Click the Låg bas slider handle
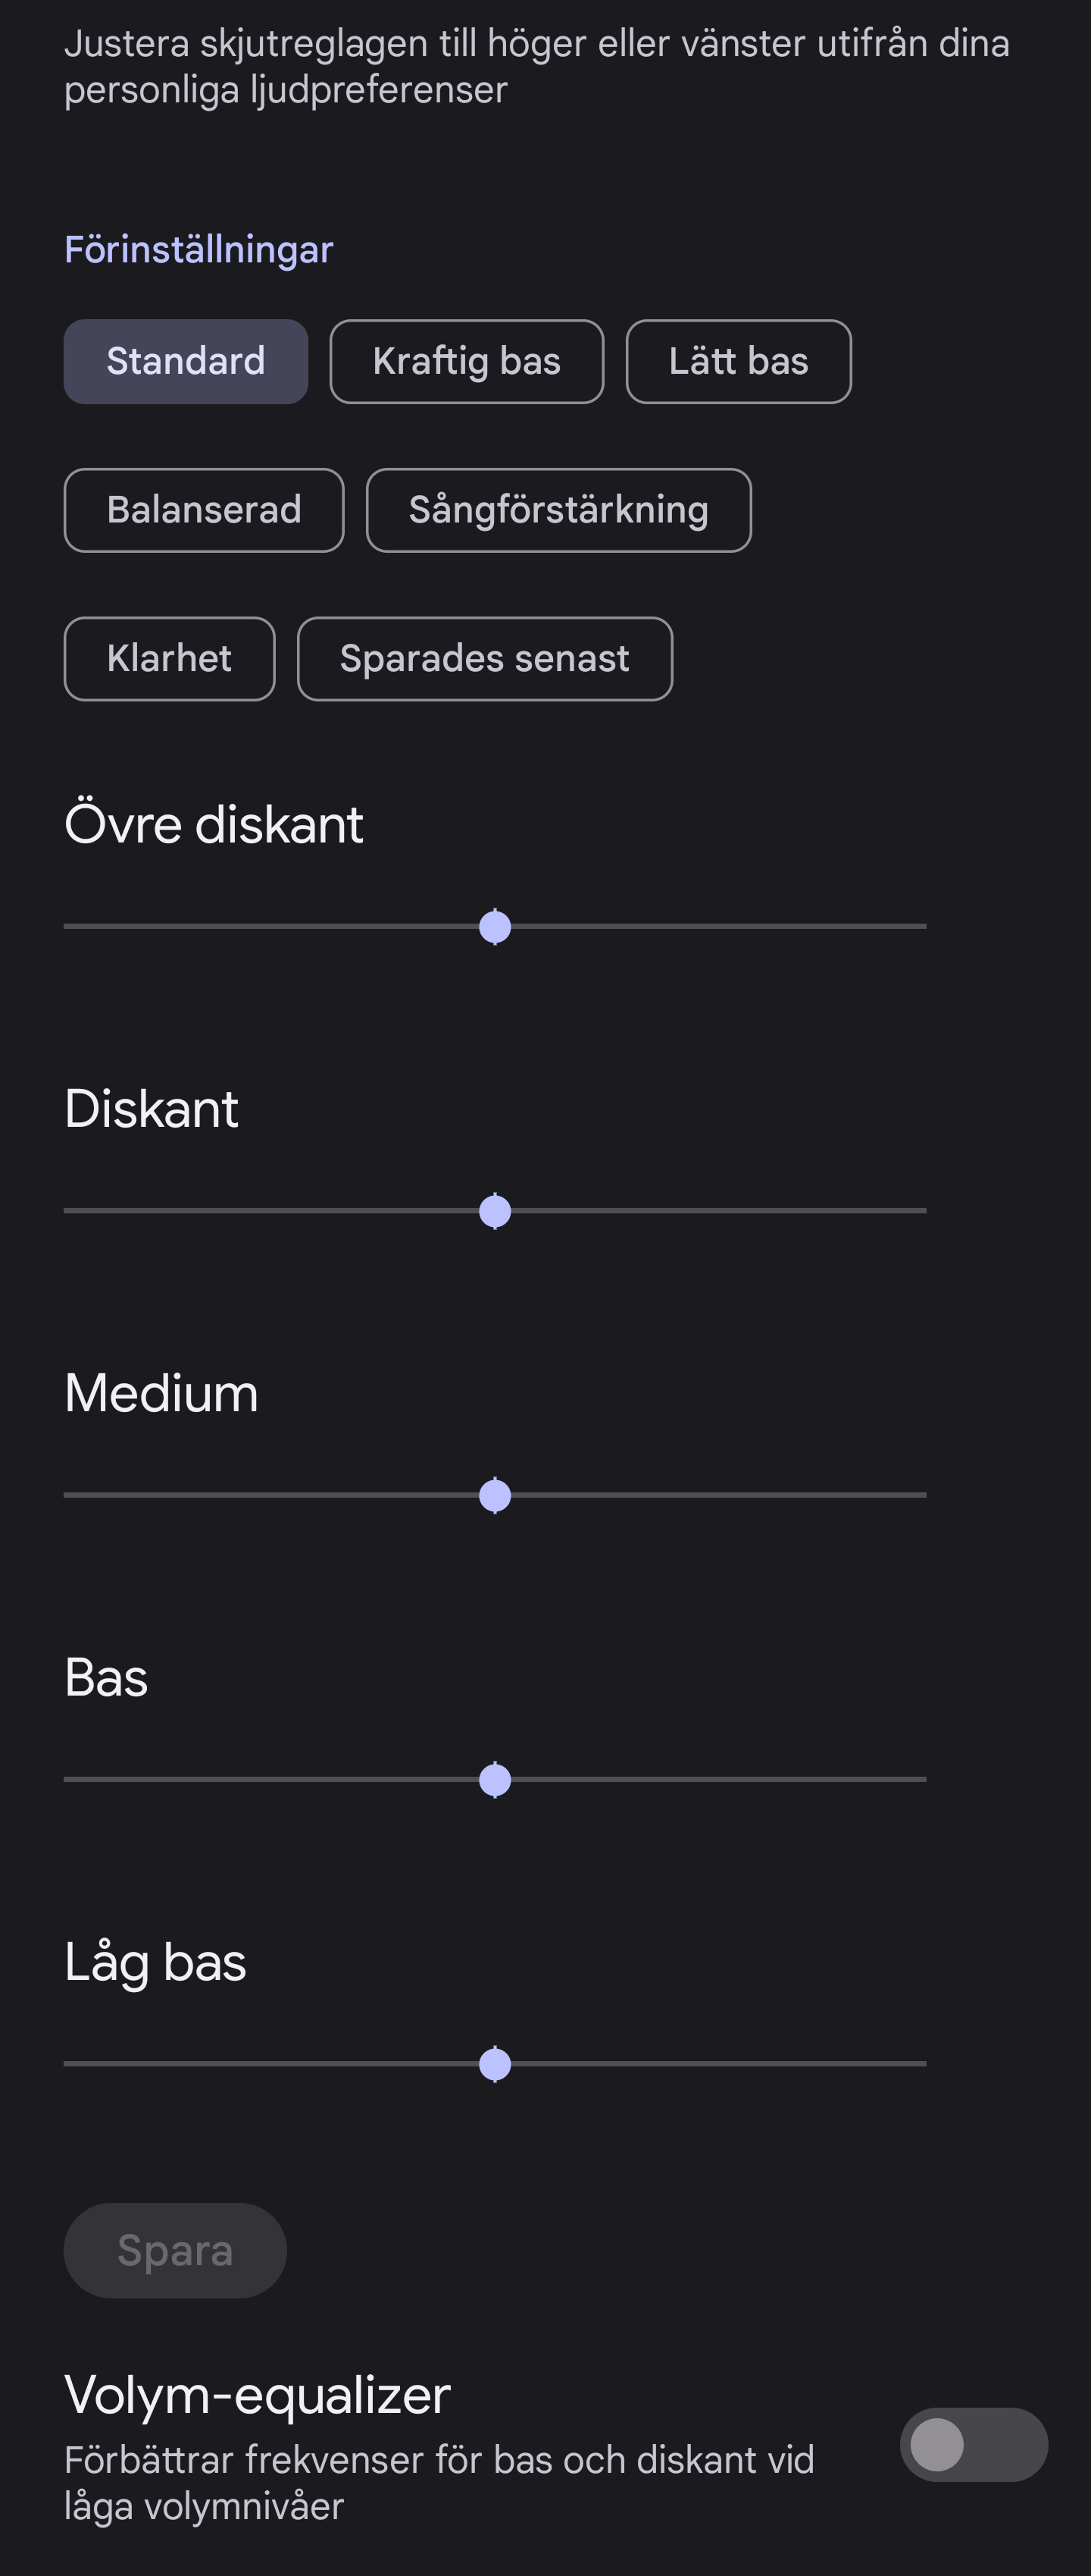Screen dimensions: 1091x2576 point(495,2064)
